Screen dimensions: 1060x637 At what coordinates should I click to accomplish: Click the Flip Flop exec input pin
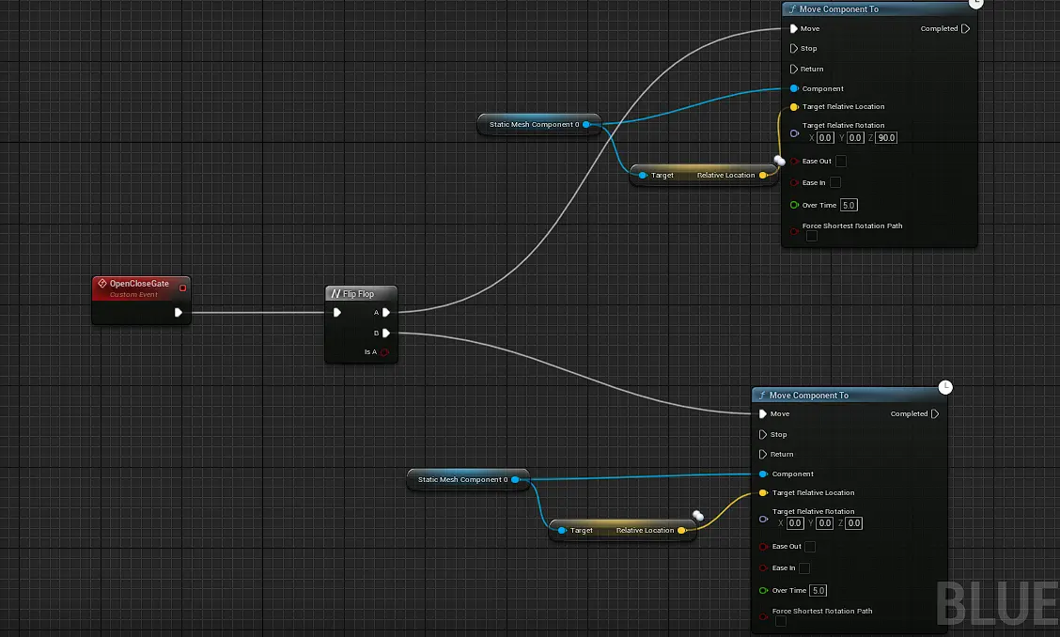click(337, 313)
